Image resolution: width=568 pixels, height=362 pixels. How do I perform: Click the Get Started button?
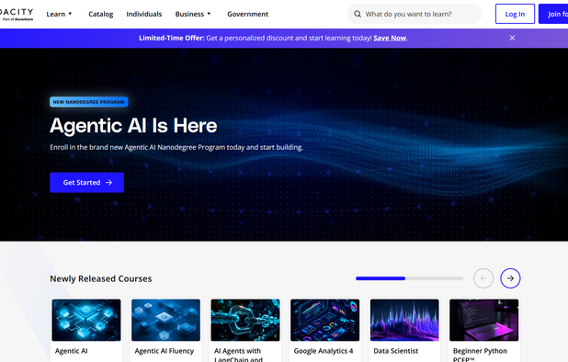coord(87,183)
